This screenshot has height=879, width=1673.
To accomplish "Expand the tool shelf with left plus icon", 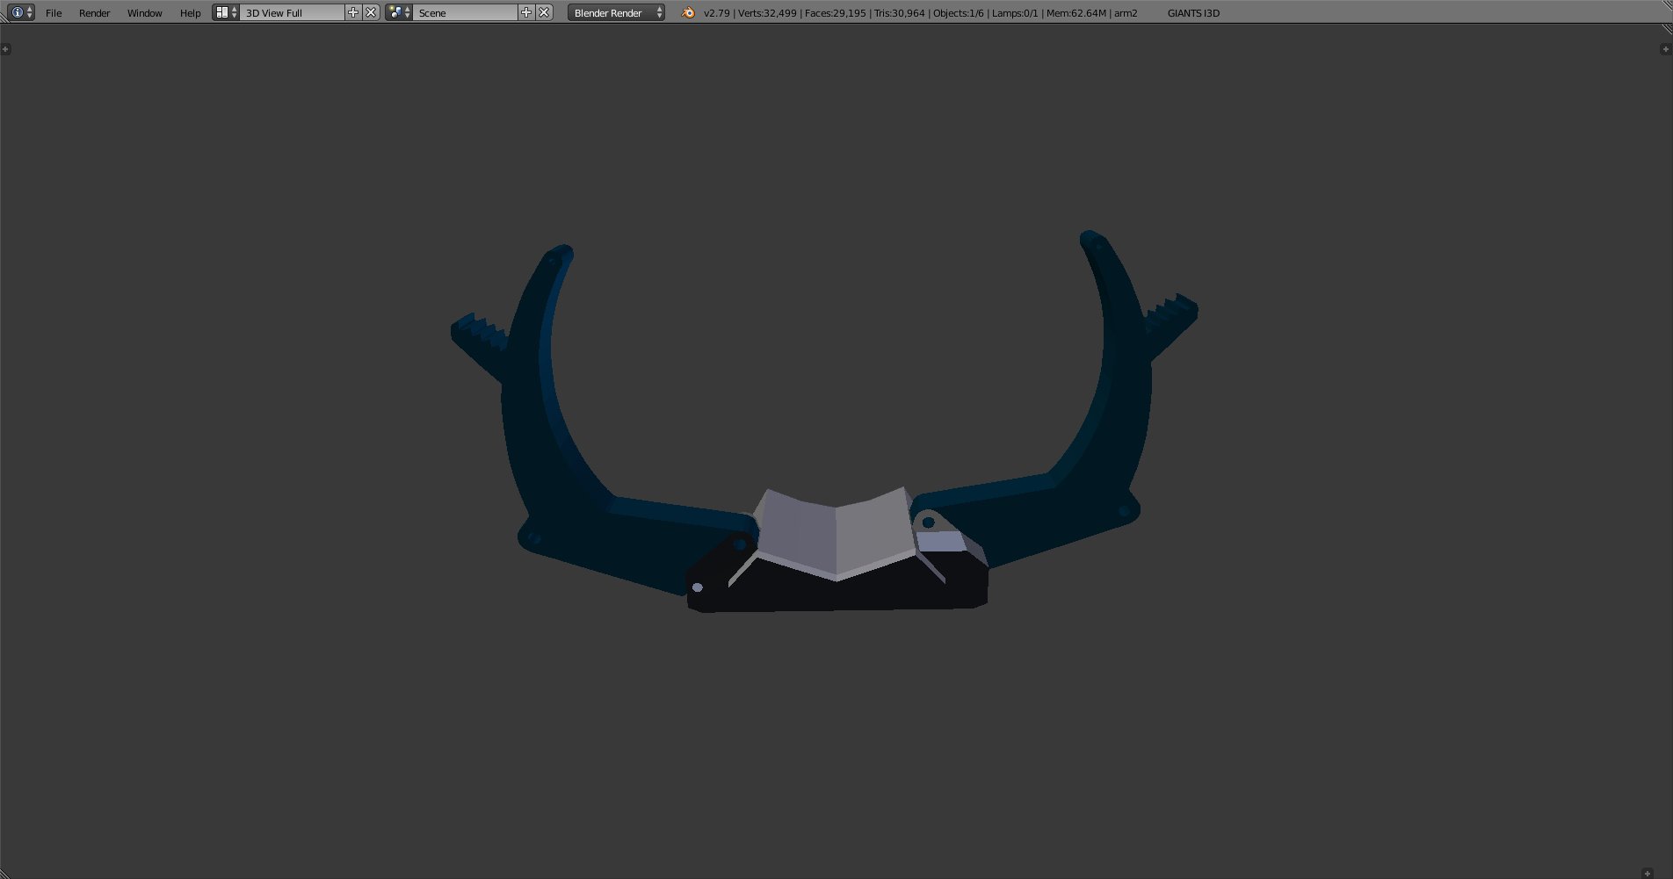I will [6, 49].
